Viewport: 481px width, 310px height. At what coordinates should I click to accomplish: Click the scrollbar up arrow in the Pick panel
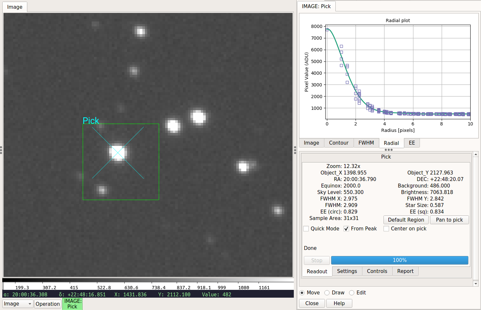tap(476, 154)
